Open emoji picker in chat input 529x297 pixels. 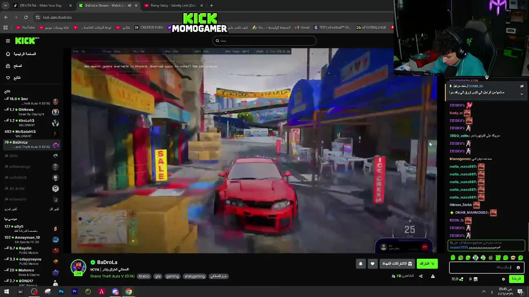(x=518, y=268)
